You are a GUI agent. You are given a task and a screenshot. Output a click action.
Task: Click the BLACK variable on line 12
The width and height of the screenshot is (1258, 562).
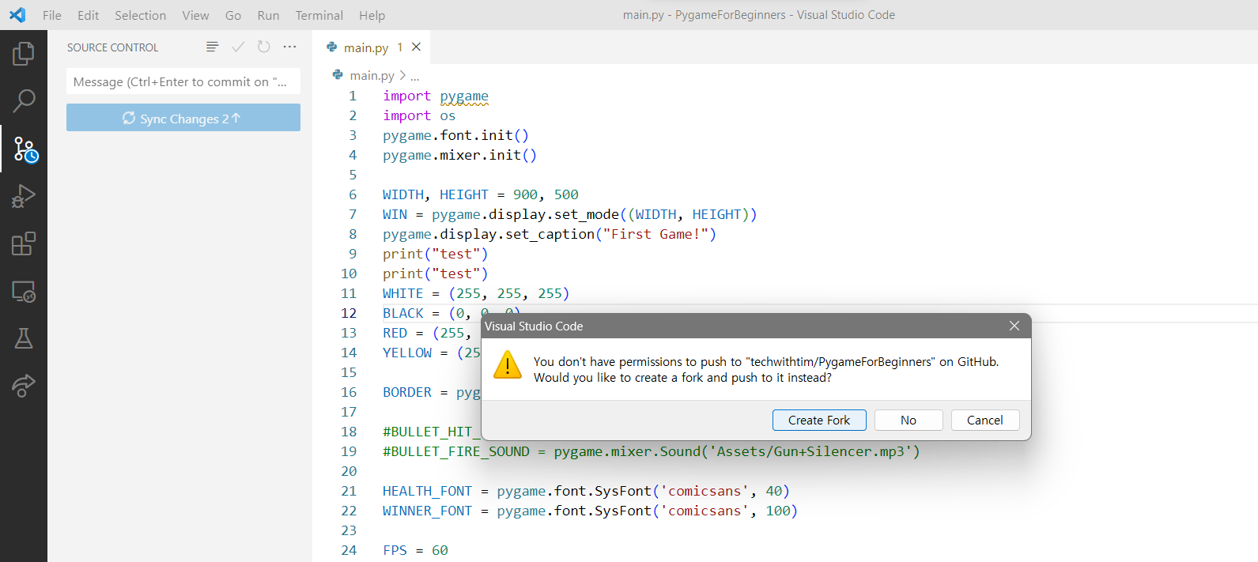(x=403, y=313)
